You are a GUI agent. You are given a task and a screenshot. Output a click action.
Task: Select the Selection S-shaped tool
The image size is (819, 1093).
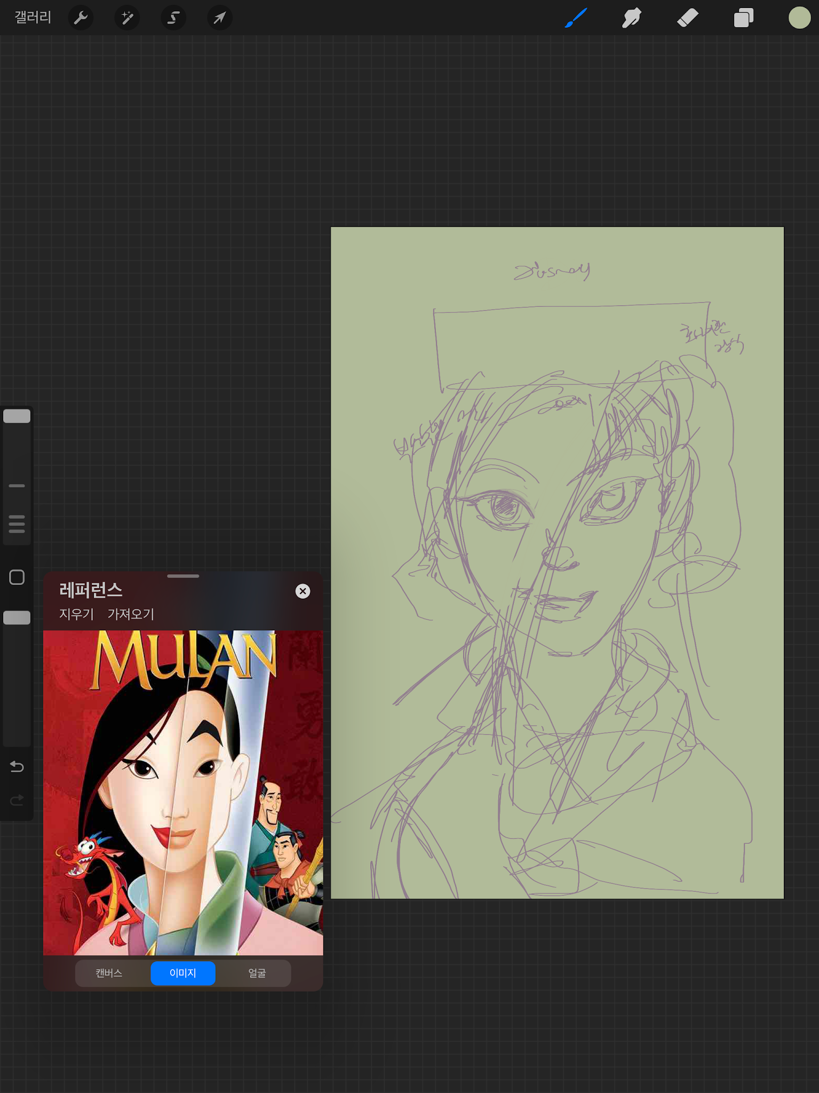click(173, 18)
